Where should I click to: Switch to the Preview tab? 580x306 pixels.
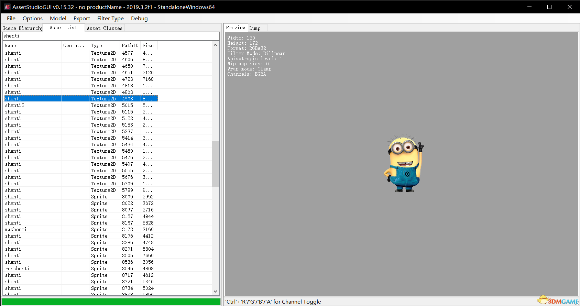[236, 28]
